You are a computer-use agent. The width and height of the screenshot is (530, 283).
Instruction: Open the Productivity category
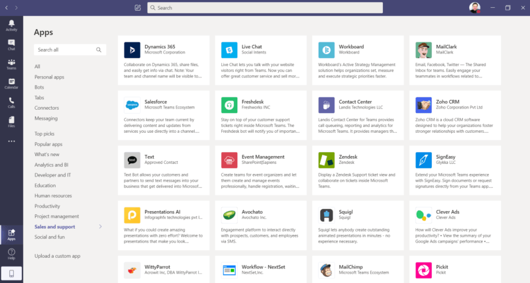click(47, 206)
